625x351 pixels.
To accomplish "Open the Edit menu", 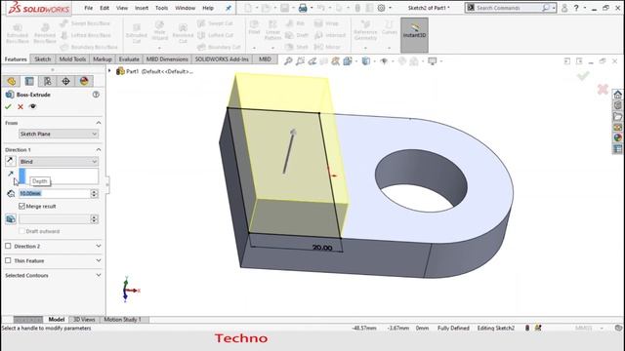I will [x=104, y=8].
